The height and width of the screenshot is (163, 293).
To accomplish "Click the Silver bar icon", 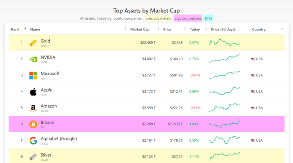I will click(x=33, y=157).
